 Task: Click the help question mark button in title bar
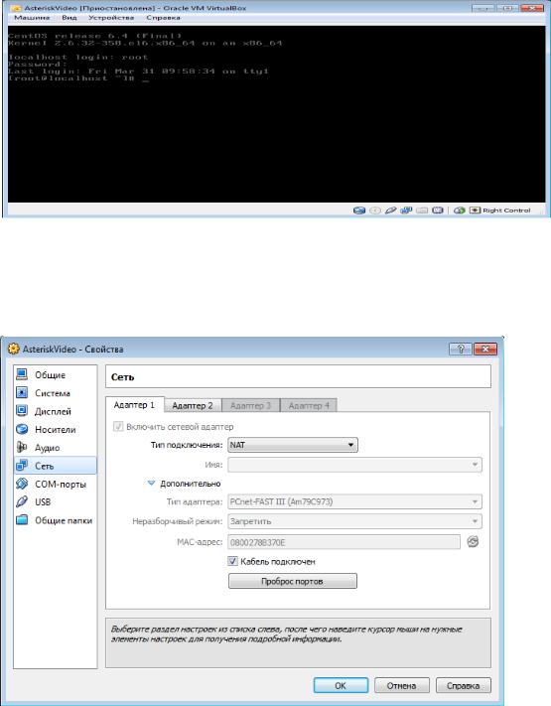tap(460, 349)
